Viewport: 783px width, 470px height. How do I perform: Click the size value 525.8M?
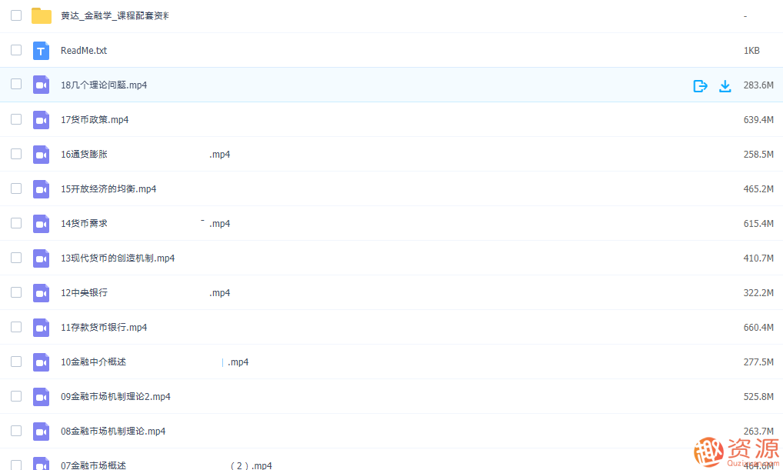pos(758,397)
